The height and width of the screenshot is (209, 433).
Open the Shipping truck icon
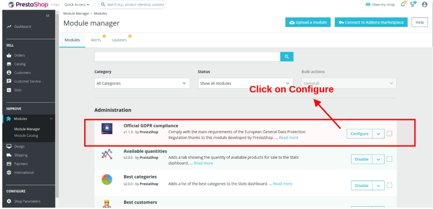(x=9, y=155)
